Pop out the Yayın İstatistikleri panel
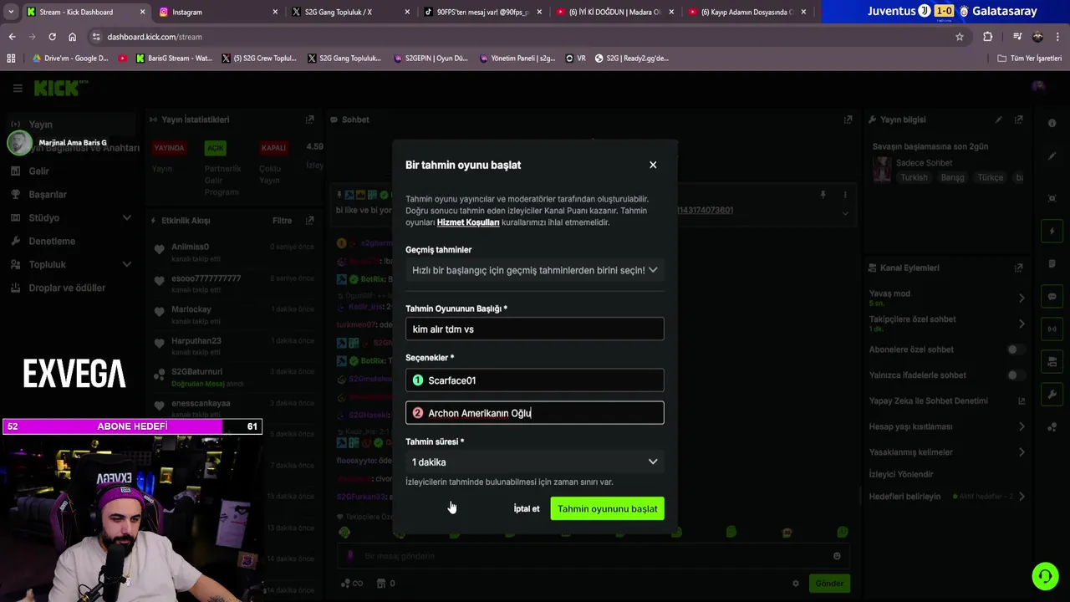1070x602 pixels. tap(310, 120)
